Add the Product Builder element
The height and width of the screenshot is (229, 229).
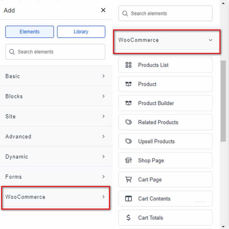[x=165, y=103]
